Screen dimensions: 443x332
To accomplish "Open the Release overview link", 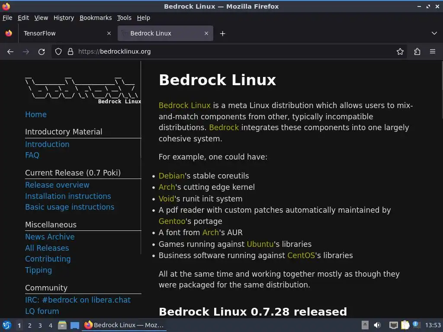I will coord(58,185).
